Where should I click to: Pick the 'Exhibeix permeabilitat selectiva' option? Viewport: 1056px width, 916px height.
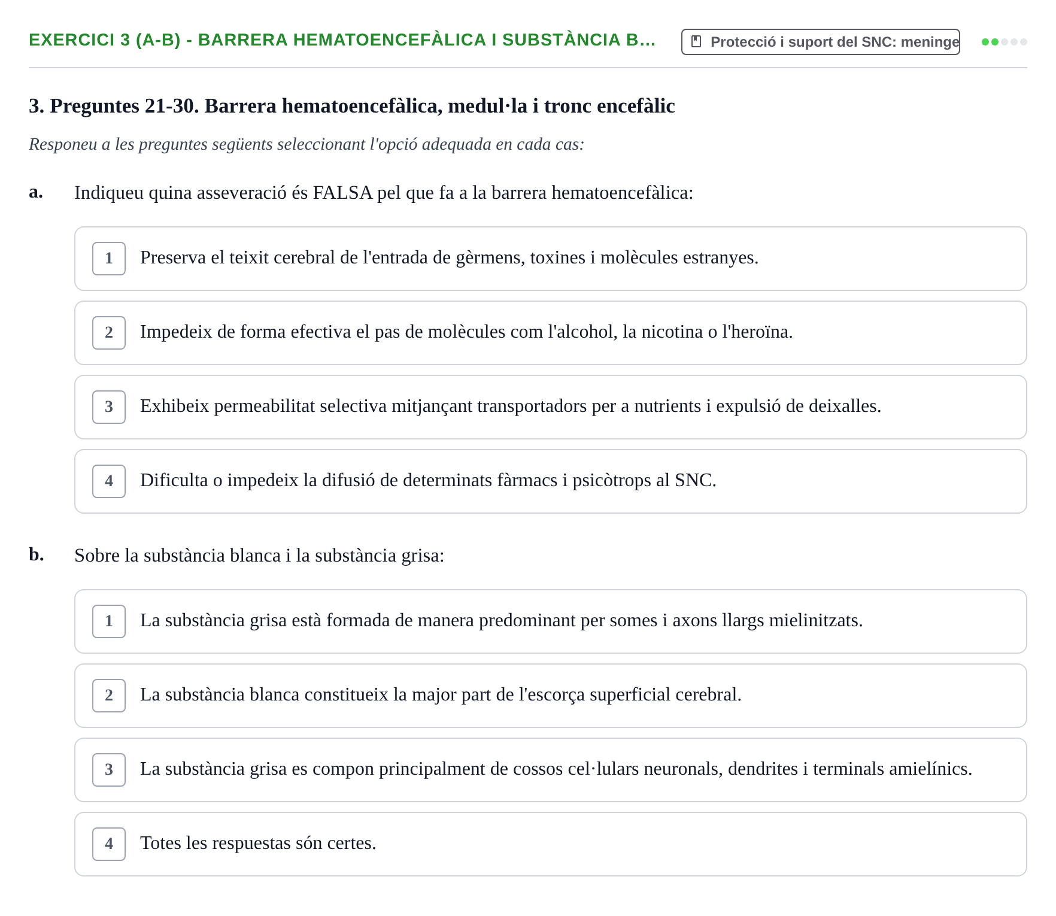tap(551, 407)
